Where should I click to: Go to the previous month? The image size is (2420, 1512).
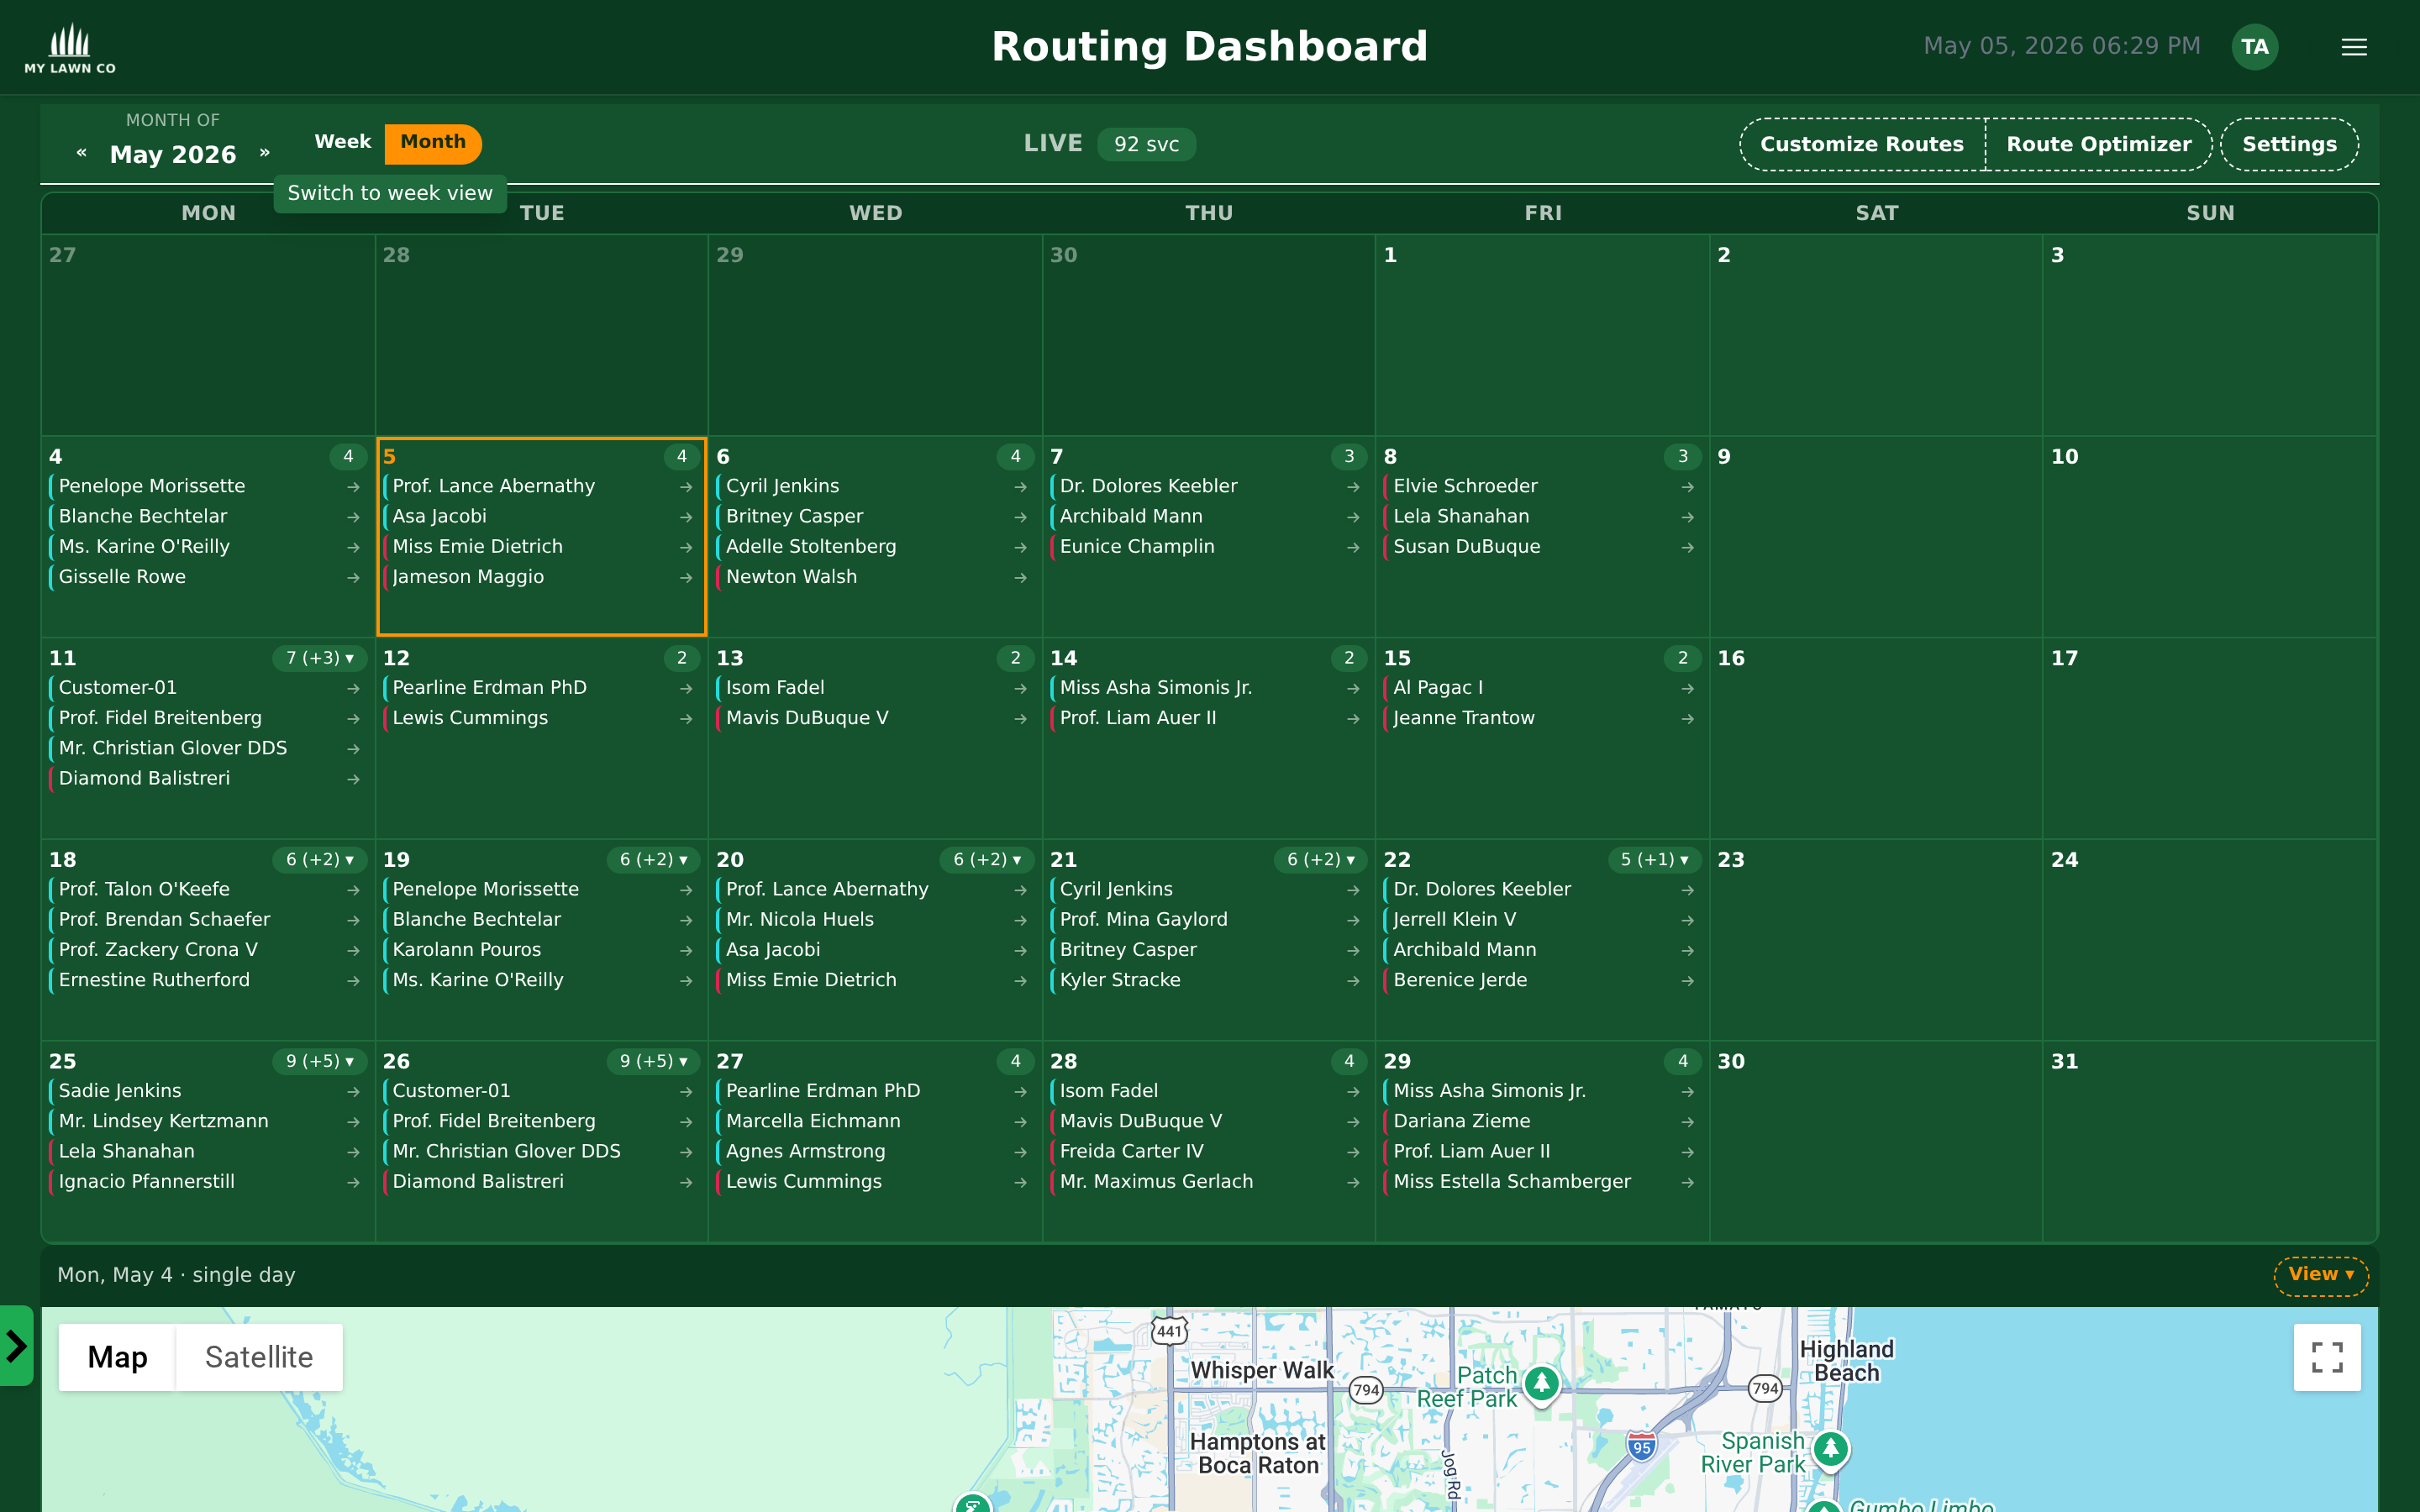[x=82, y=153]
